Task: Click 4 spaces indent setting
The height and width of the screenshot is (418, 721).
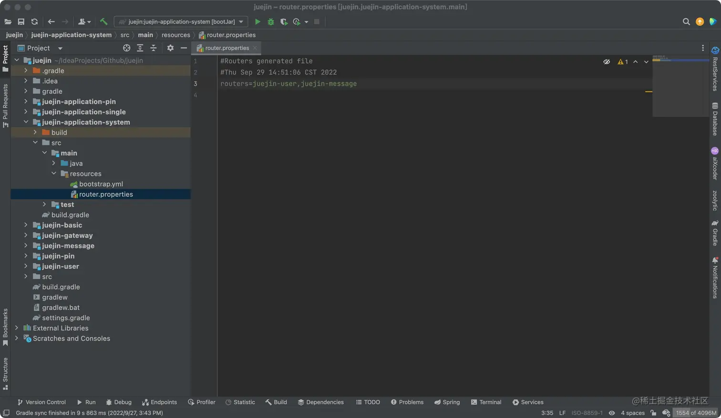Action: pyautogui.click(x=633, y=413)
